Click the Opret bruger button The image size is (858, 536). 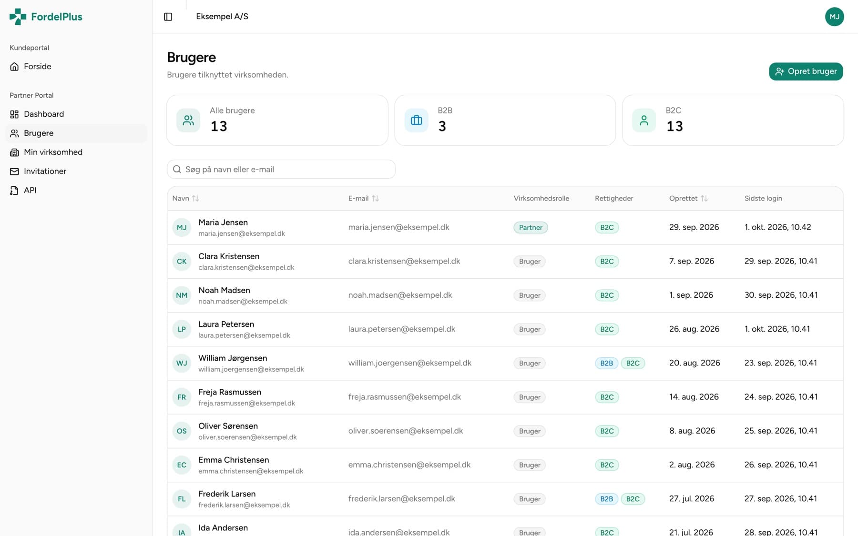(x=806, y=71)
